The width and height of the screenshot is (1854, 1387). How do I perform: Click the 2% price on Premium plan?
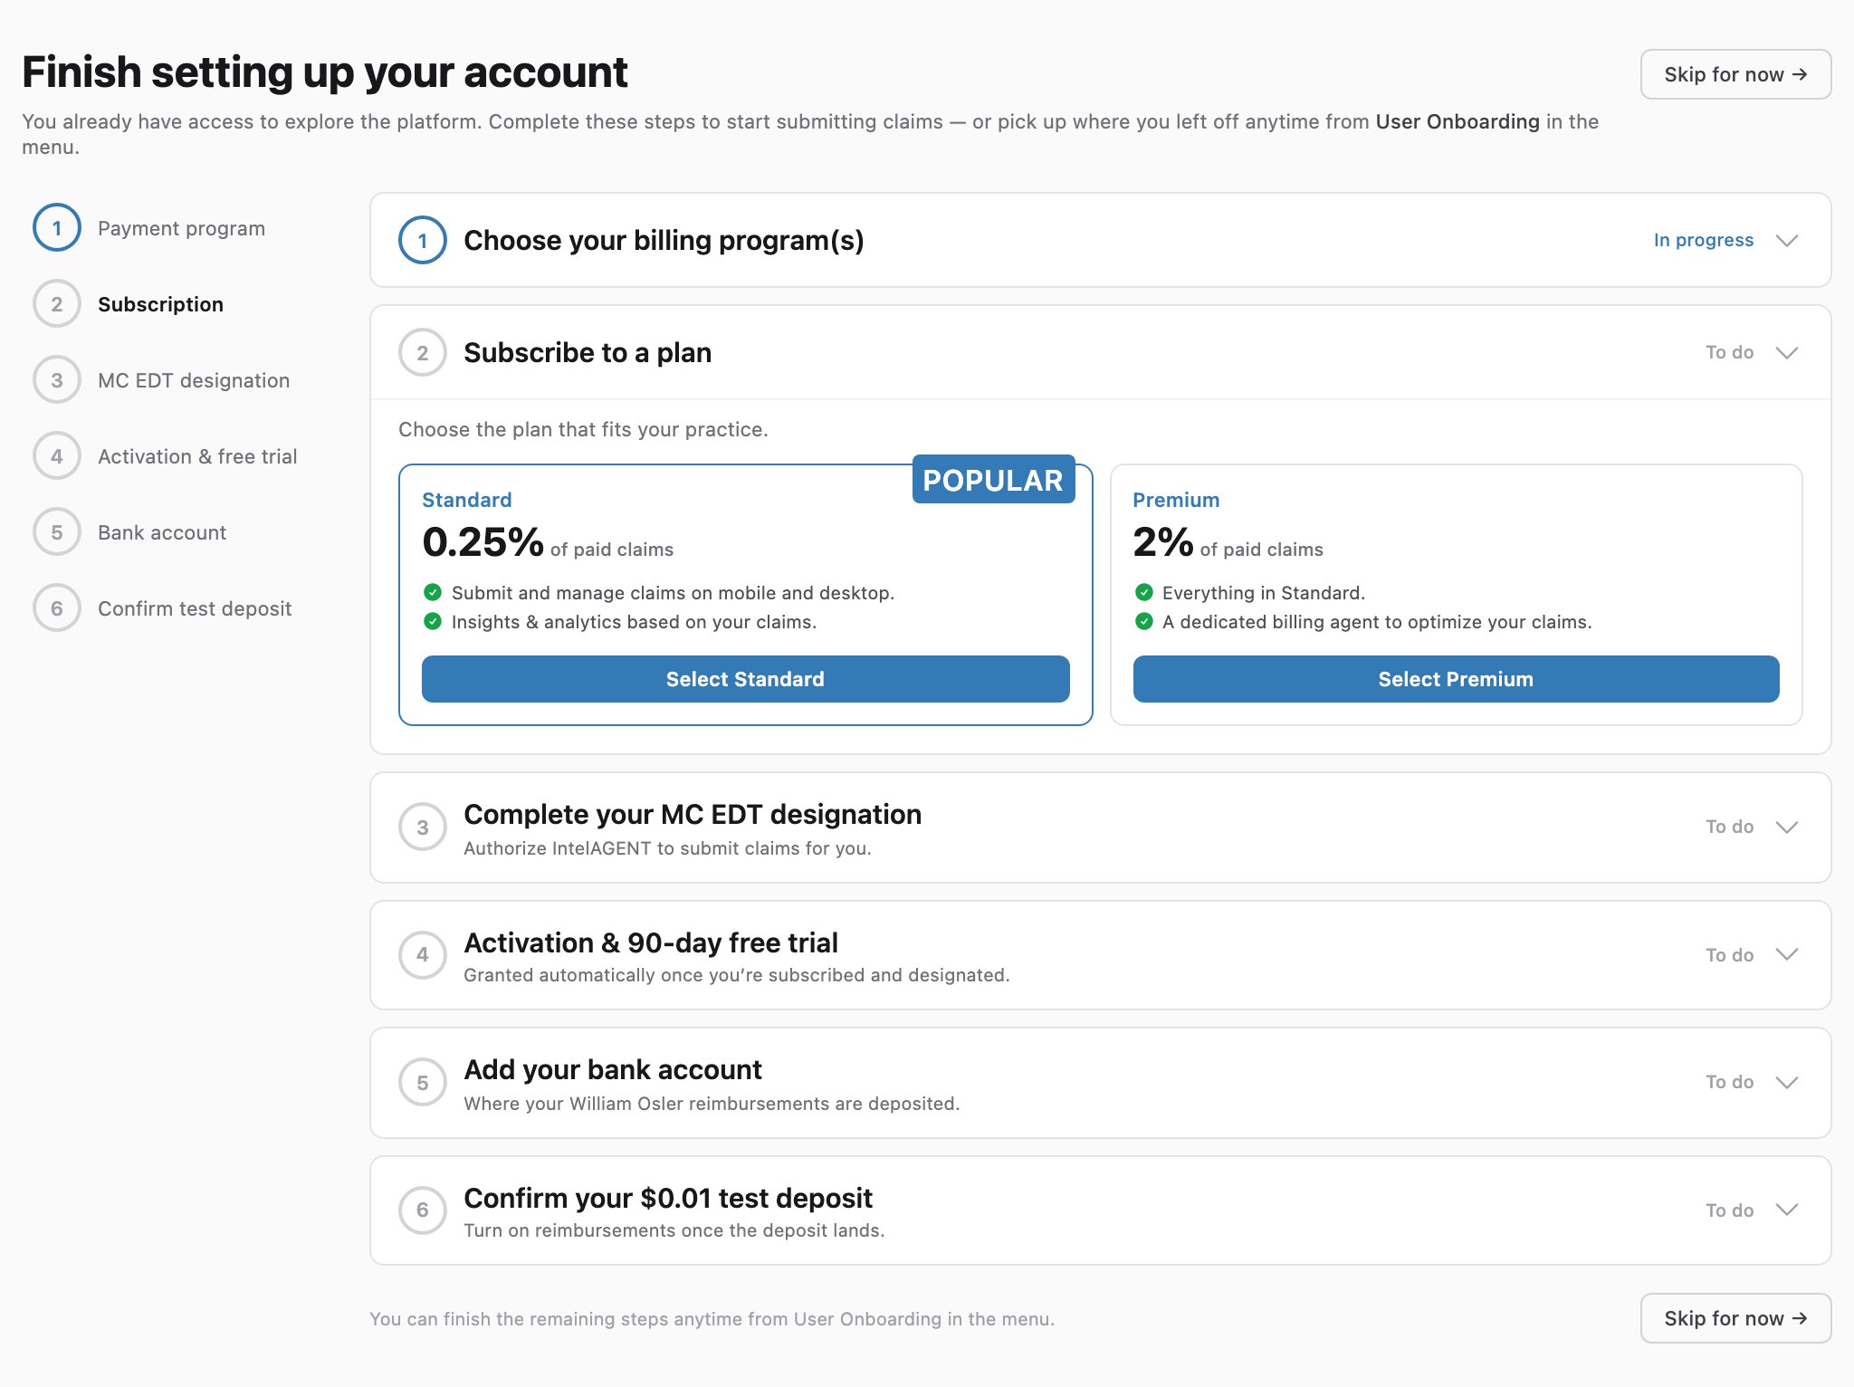click(1162, 542)
